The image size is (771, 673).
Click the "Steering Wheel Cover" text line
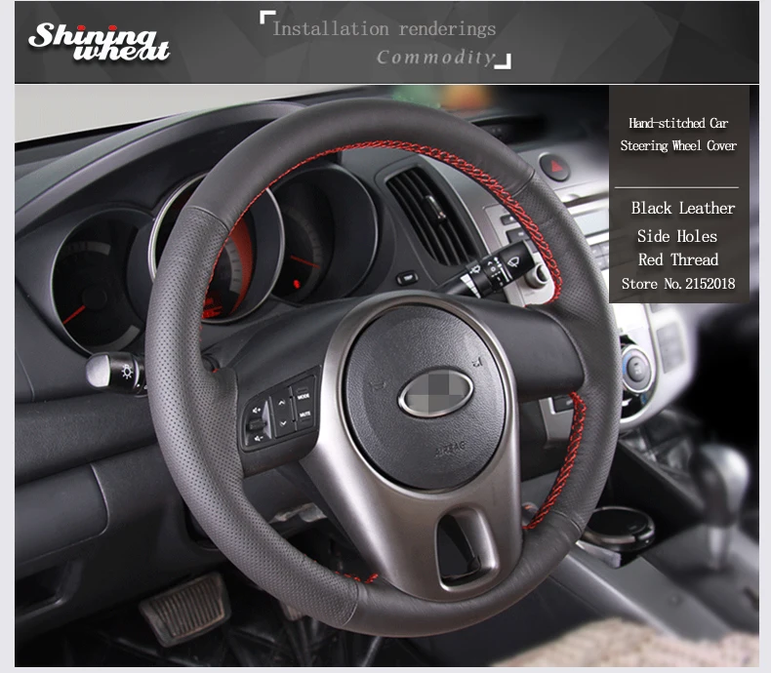coord(678,145)
